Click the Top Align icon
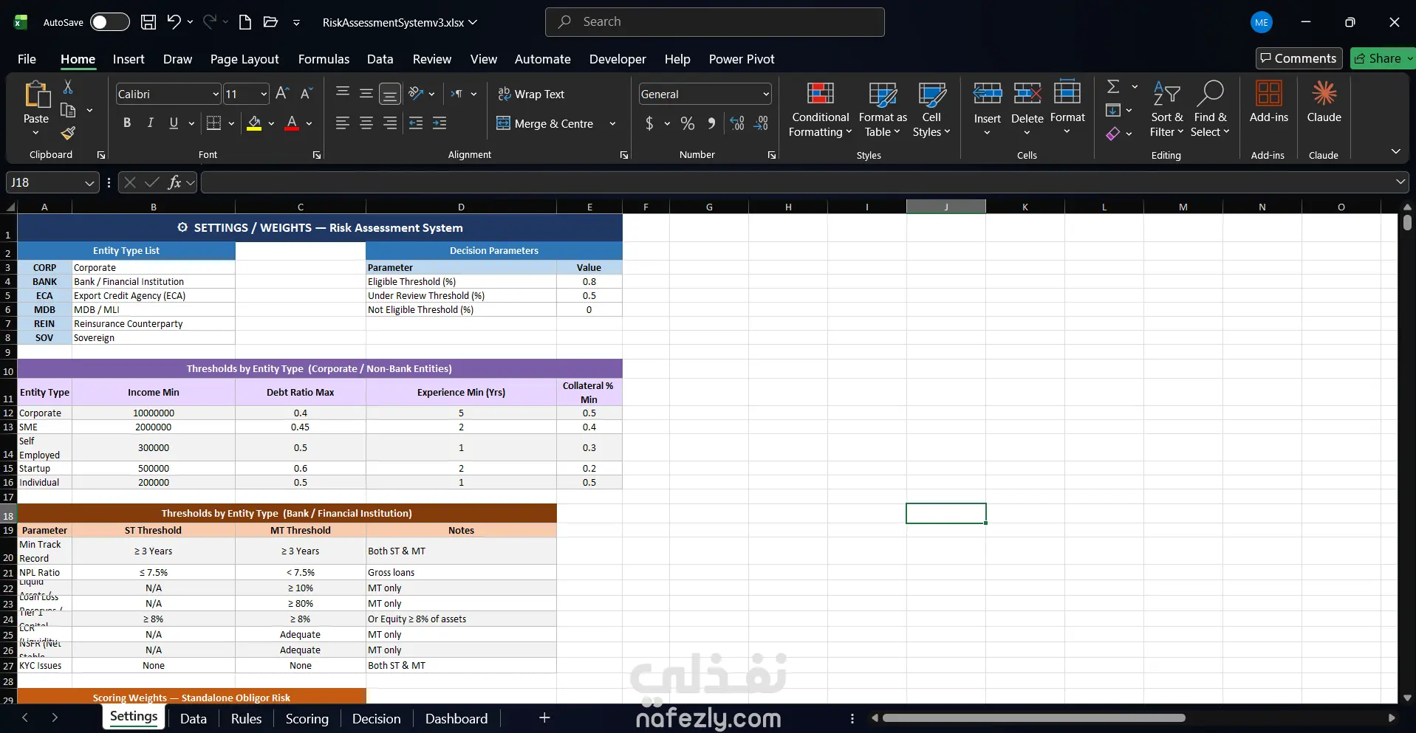 tap(343, 93)
